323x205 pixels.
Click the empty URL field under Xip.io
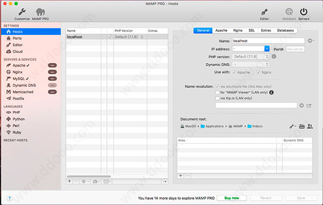256,105
